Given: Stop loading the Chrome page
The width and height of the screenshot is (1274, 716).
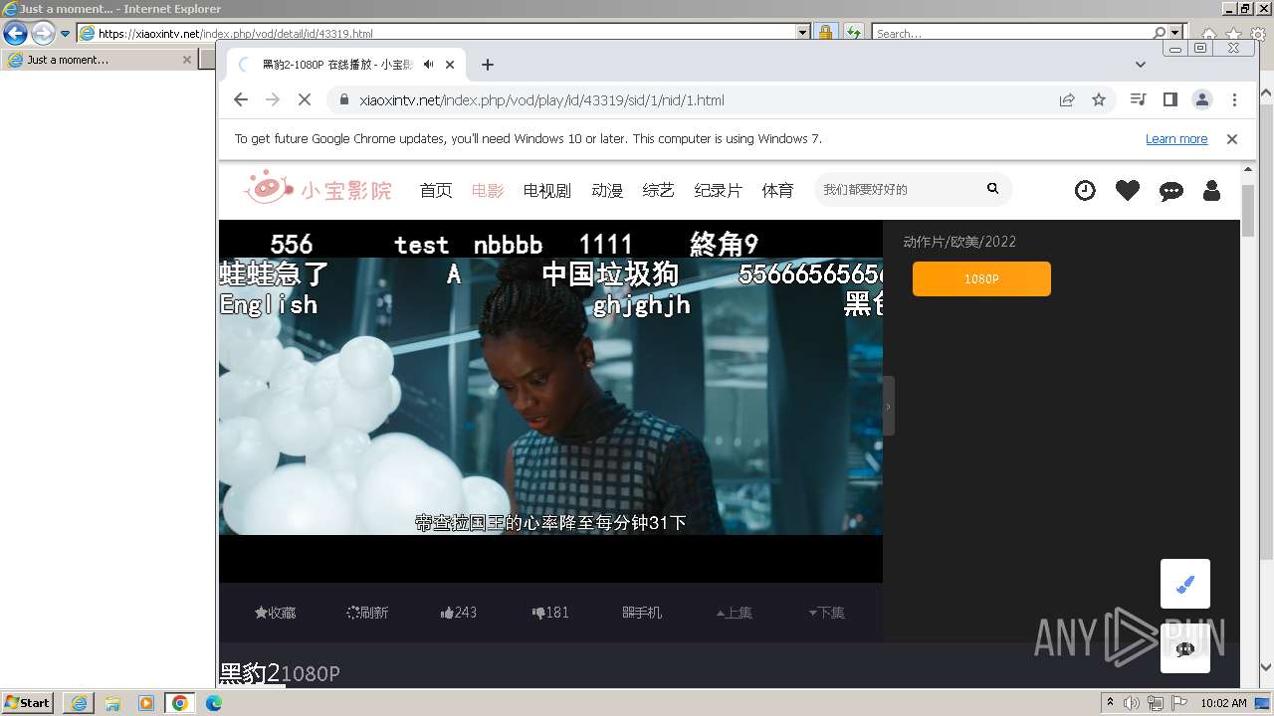Looking at the screenshot, I should coord(305,99).
